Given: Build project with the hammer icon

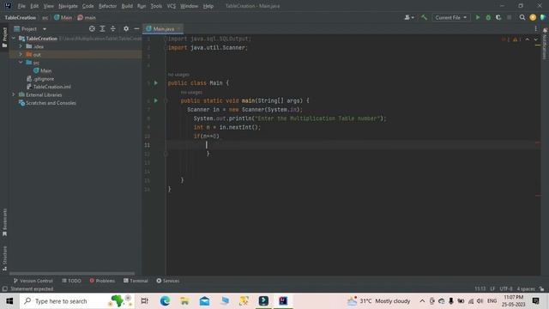Looking at the screenshot, I should pos(424,17).
